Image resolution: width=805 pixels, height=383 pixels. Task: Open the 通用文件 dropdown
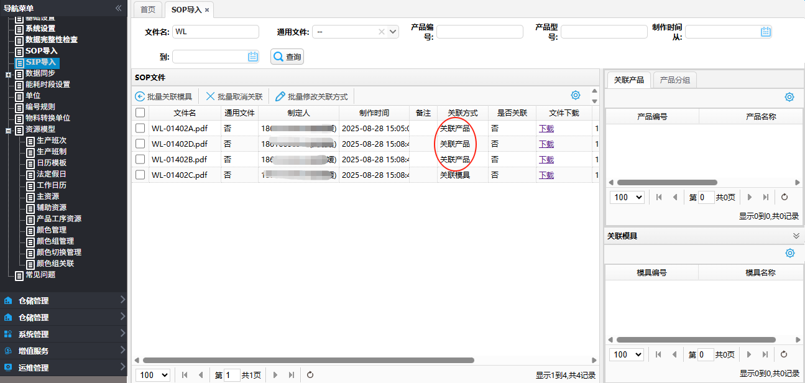pyautogui.click(x=393, y=32)
